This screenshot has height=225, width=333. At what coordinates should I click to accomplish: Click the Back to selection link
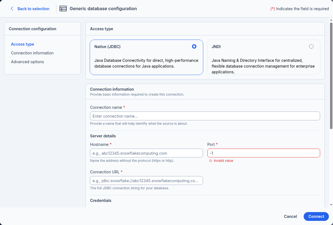coord(33,9)
